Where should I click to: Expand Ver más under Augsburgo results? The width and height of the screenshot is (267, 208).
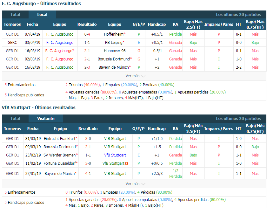[x=135, y=76]
